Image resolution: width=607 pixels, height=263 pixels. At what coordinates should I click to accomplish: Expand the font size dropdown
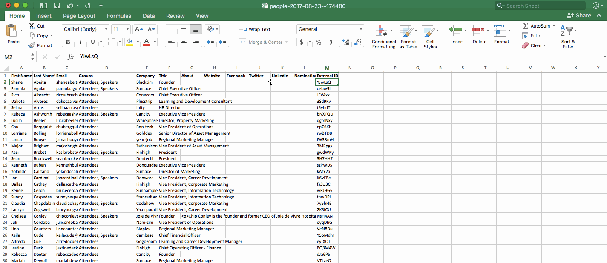(x=127, y=29)
